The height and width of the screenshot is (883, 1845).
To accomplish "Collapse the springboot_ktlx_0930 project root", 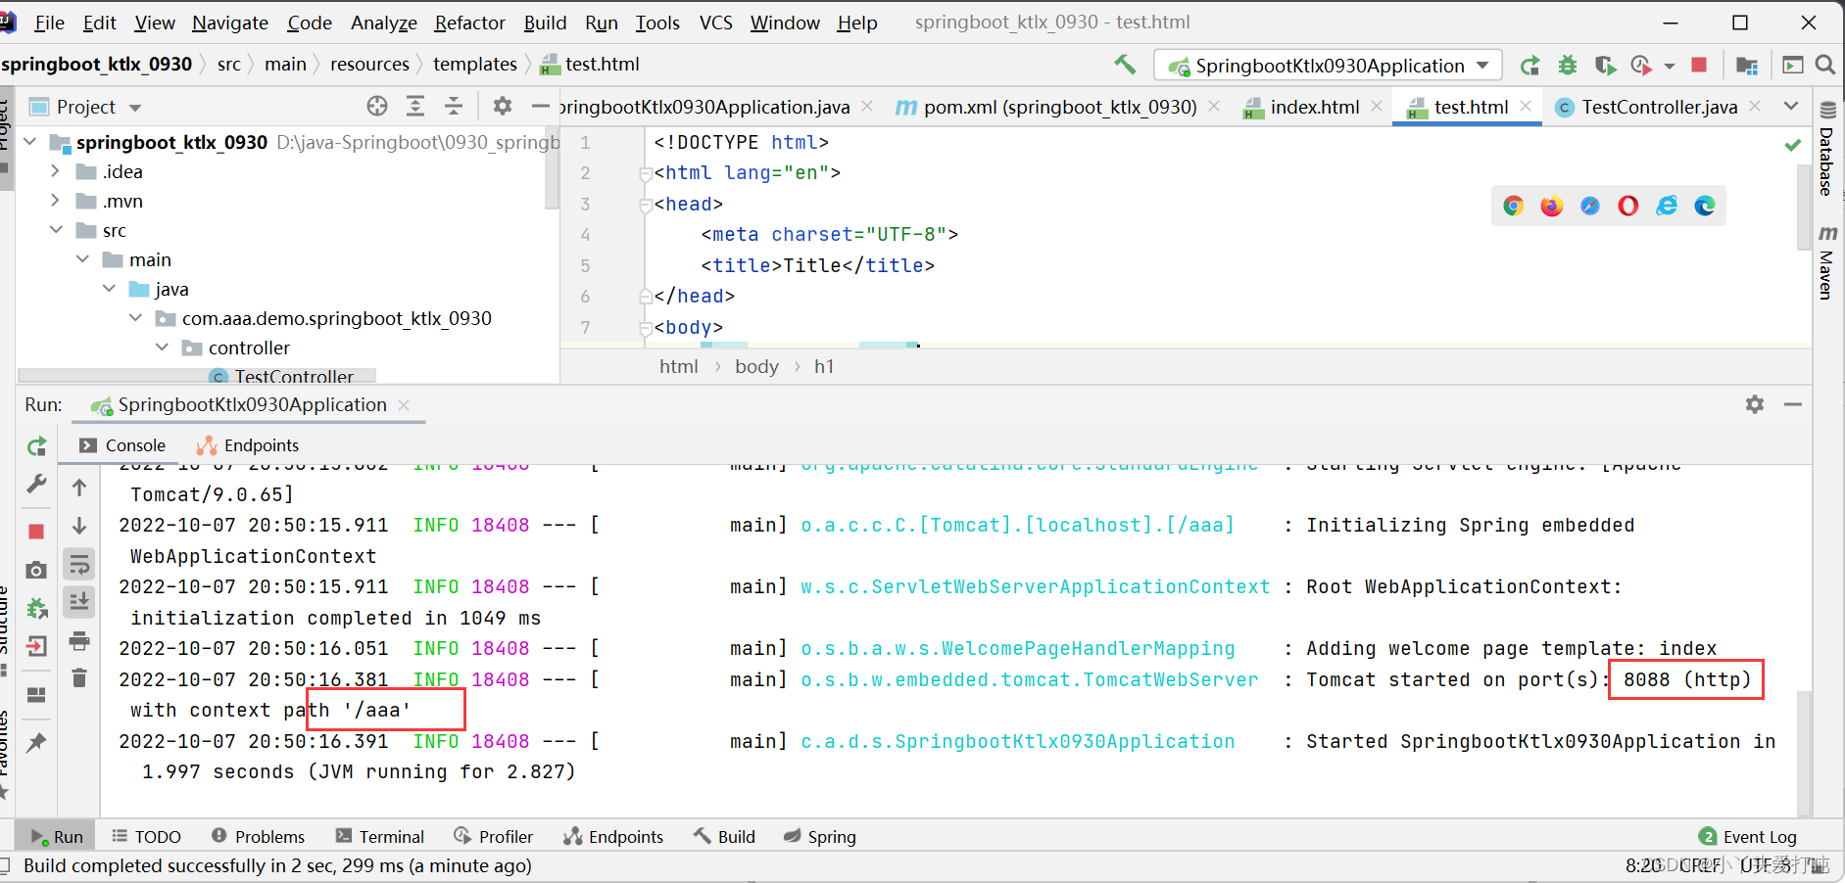I will (29, 142).
